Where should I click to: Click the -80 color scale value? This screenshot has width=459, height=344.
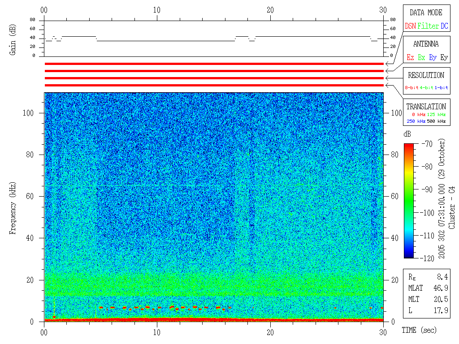point(427,167)
